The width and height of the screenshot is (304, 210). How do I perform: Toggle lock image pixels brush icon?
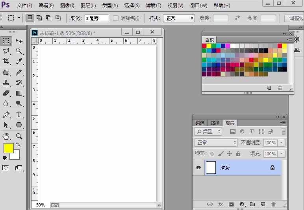[x=221, y=154]
